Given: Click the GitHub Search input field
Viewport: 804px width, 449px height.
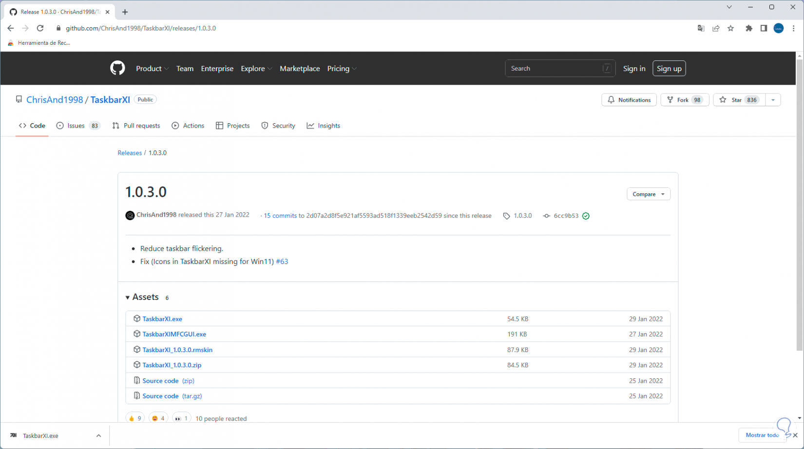Looking at the screenshot, I should [560, 69].
